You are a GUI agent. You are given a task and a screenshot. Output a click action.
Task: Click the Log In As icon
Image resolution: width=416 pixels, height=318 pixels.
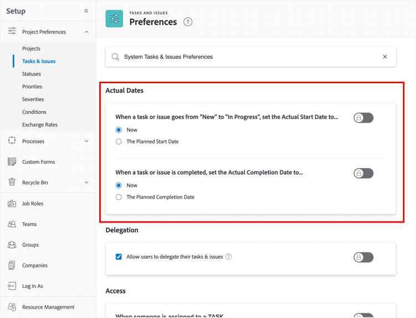(x=12, y=286)
